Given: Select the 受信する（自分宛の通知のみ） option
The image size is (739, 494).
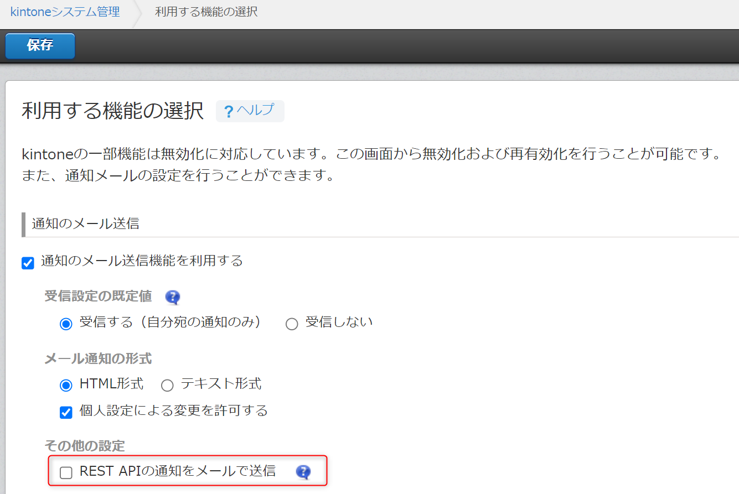Looking at the screenshot, I should [x=66, y=324].
